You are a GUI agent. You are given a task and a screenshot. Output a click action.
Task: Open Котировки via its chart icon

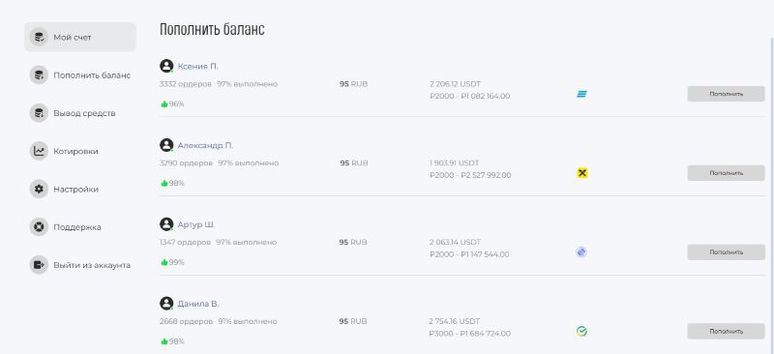tap(39, 151)
